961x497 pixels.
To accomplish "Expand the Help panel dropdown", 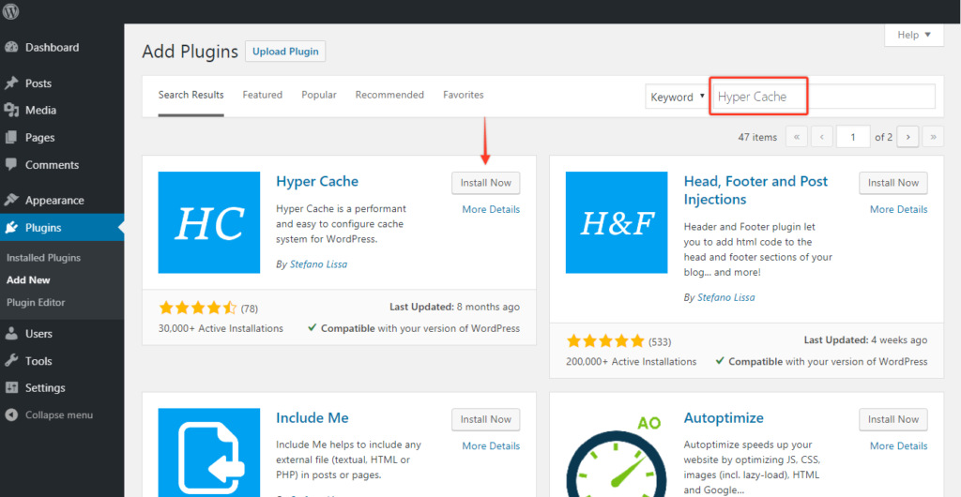I will tap(914, 35).
